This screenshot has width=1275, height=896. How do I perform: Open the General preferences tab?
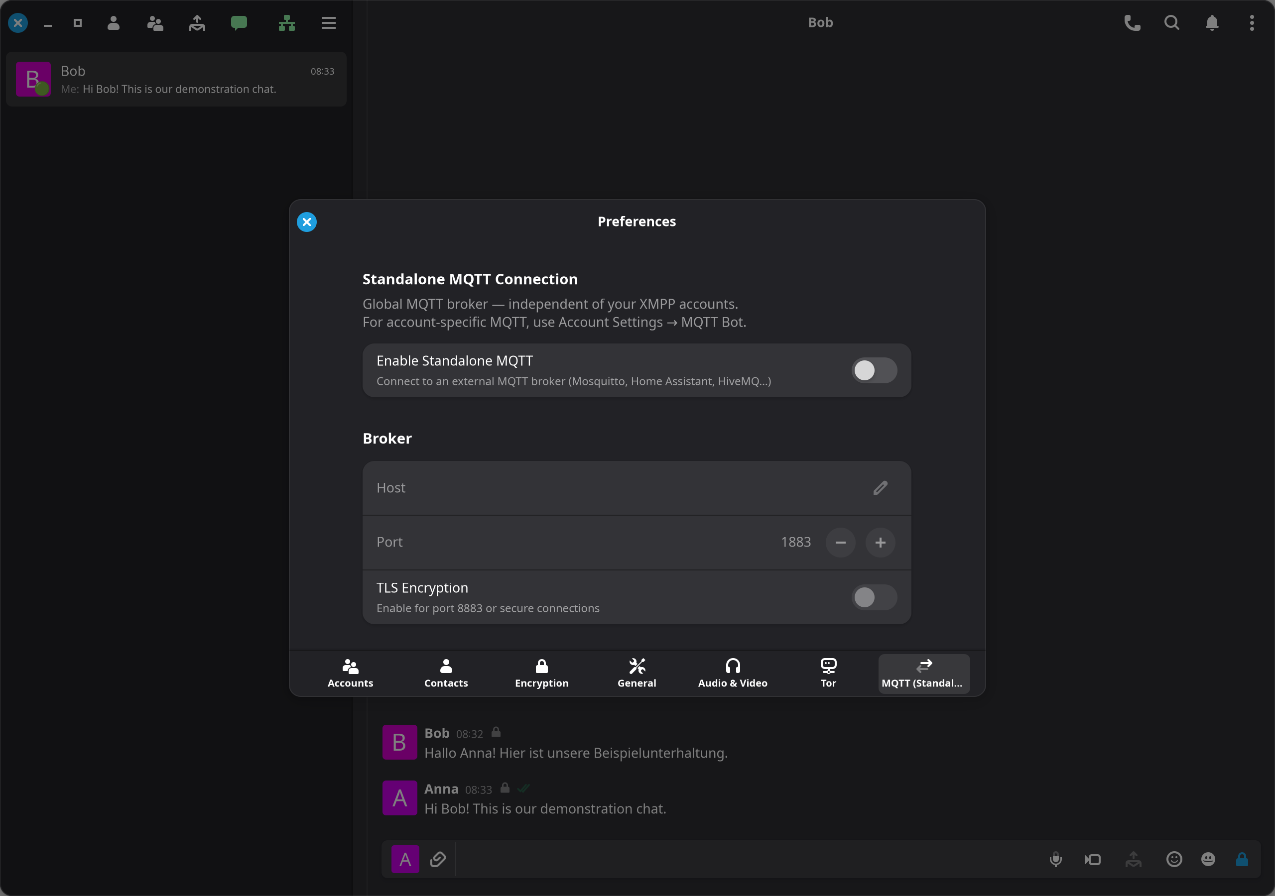click(x=637, y=673)
